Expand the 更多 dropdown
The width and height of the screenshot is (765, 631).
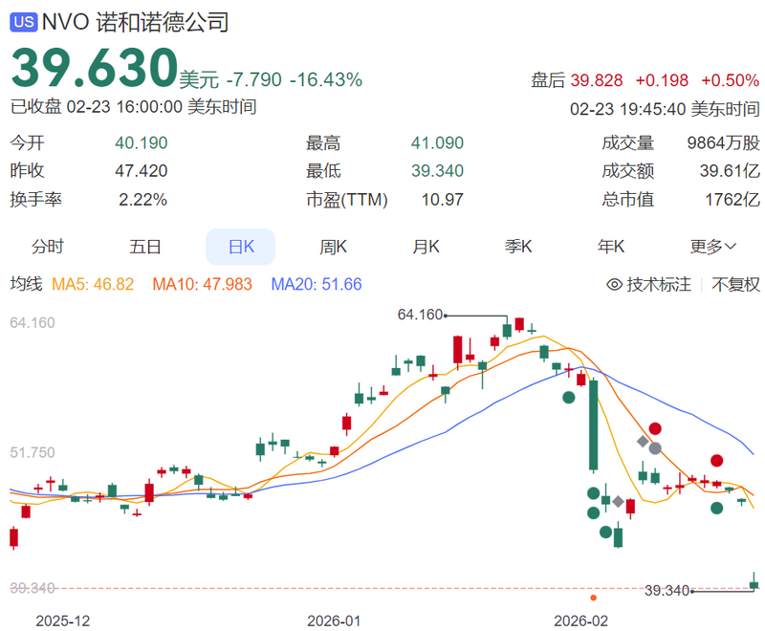click(713, 247)
